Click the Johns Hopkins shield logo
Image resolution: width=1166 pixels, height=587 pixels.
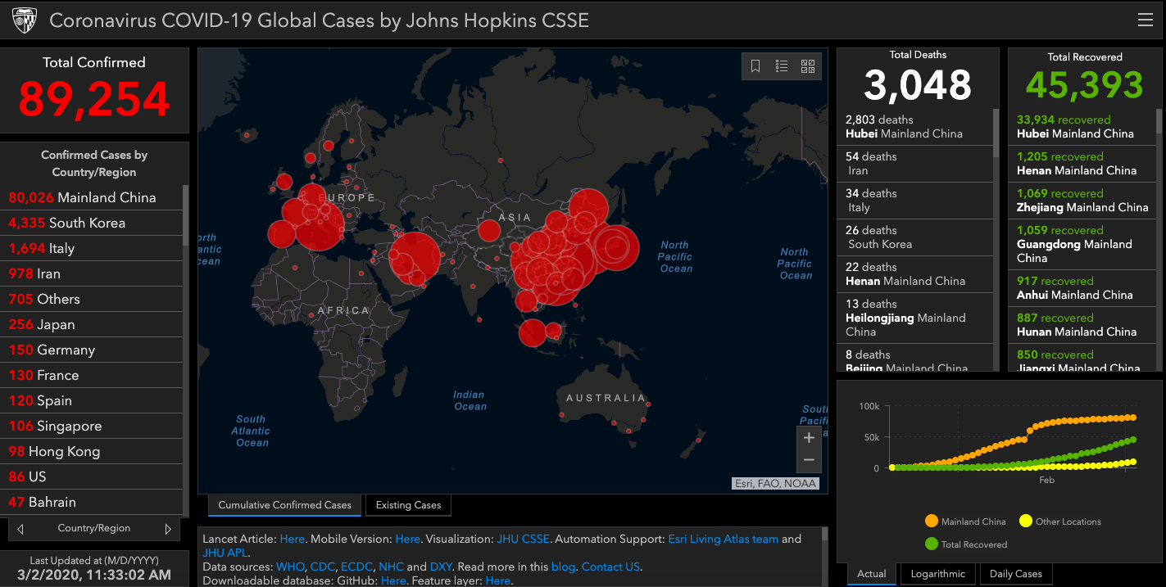tap(24, 20)
